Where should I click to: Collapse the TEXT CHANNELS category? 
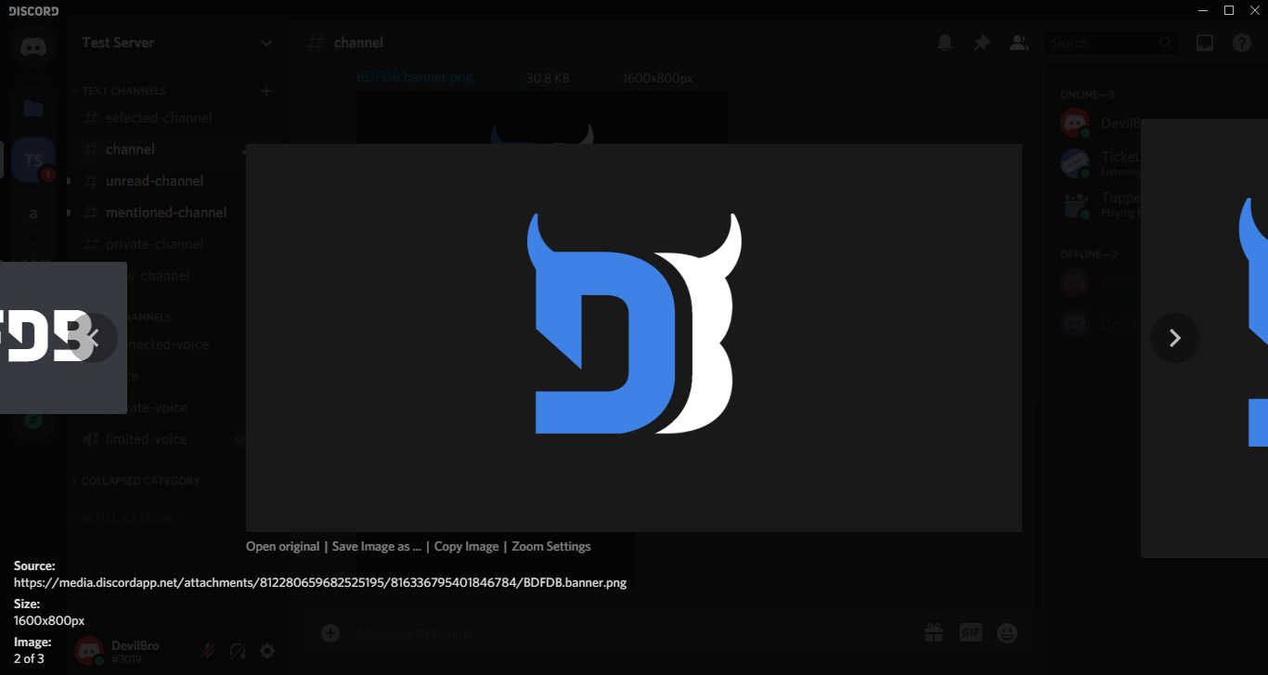[x=123, y=91]
